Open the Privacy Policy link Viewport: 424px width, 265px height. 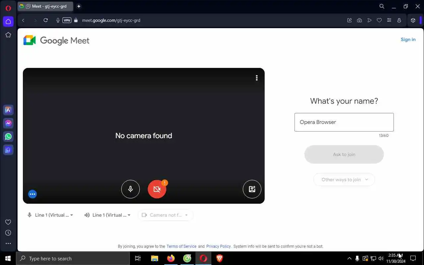[218, 246]
